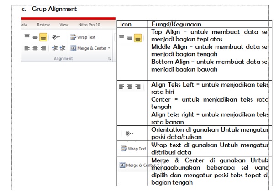Open the Alignment group dialog launcher

pyautogui.click(x=109, y=59)
